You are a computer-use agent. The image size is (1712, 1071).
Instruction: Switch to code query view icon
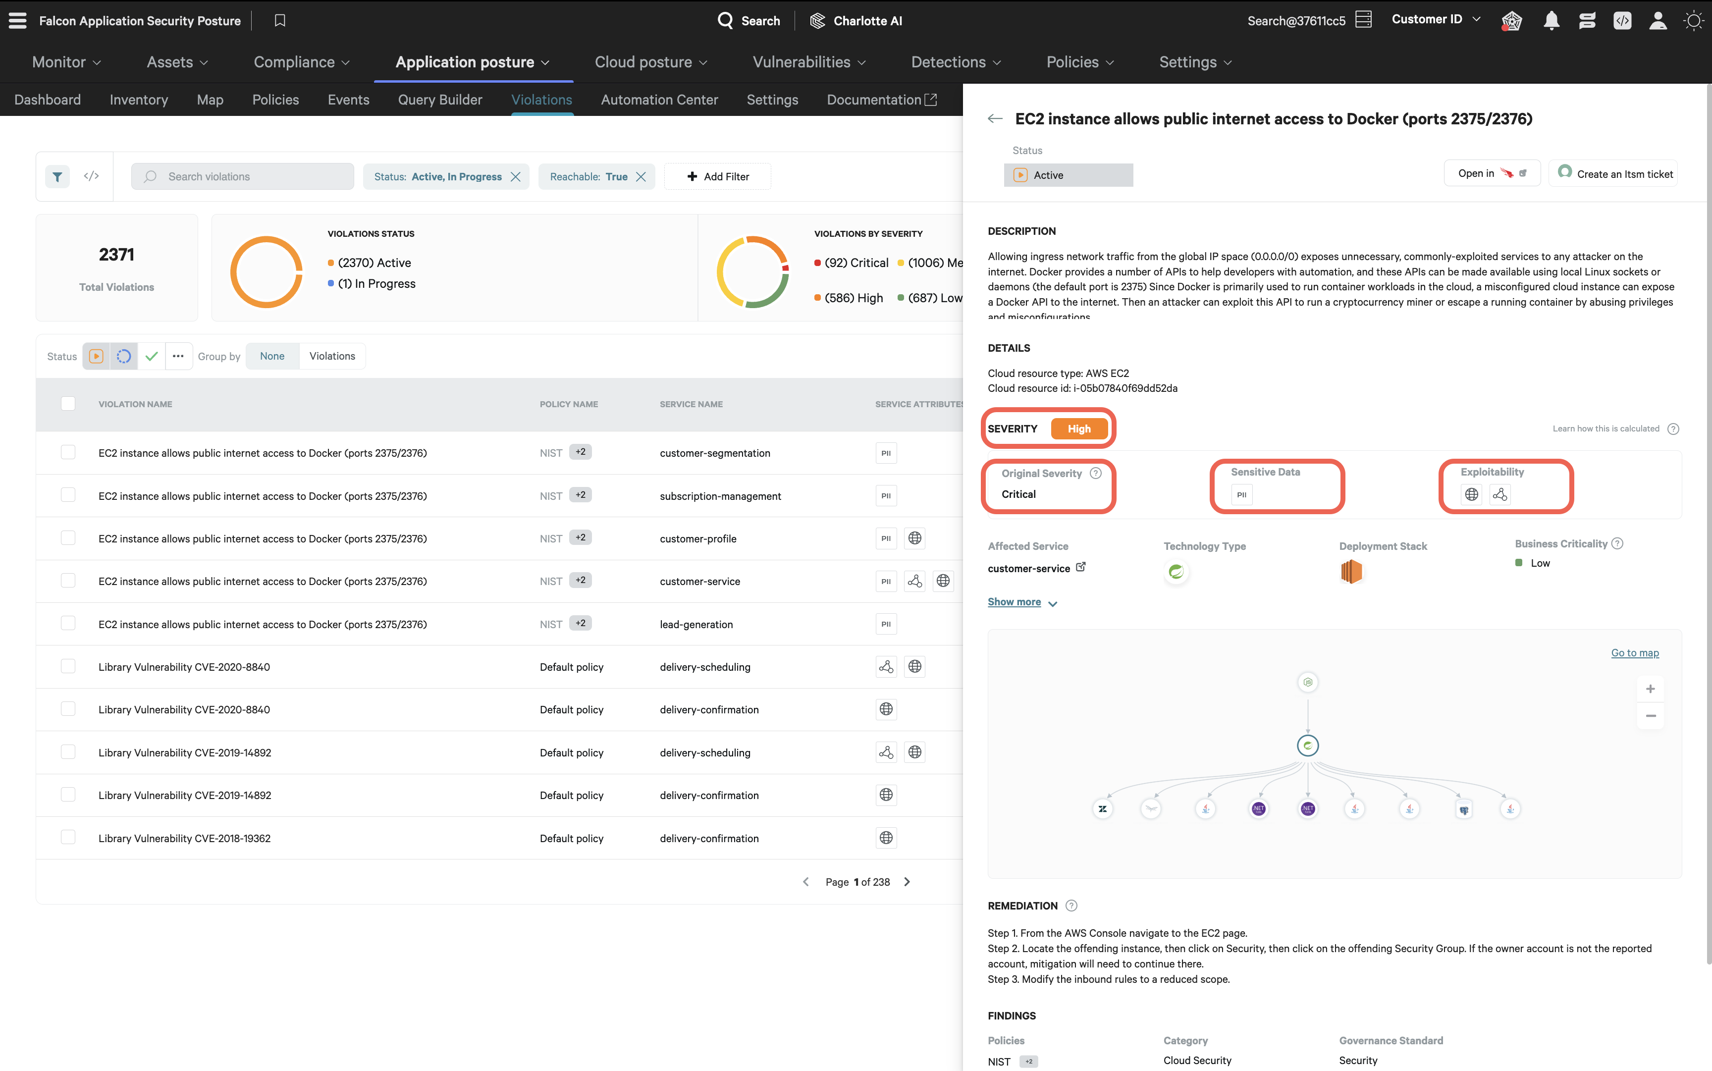click(x=91, y=176)
